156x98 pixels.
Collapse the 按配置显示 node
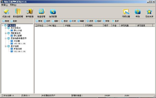(x=6, y=33)
